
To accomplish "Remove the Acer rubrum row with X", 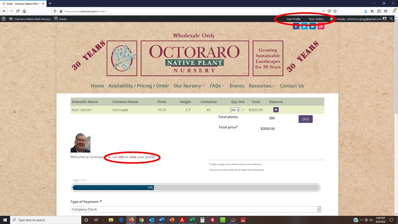I will (x=276, y=109).
